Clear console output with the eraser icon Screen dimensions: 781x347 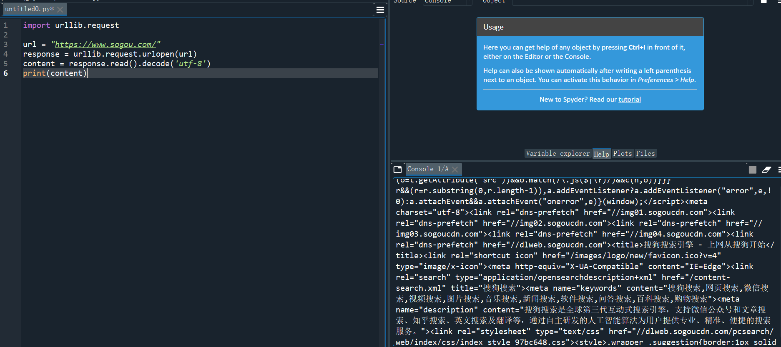pyautogui.click(x=766, y=170)
